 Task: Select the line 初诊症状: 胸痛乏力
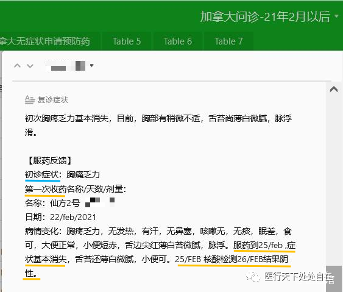(62, 175)
